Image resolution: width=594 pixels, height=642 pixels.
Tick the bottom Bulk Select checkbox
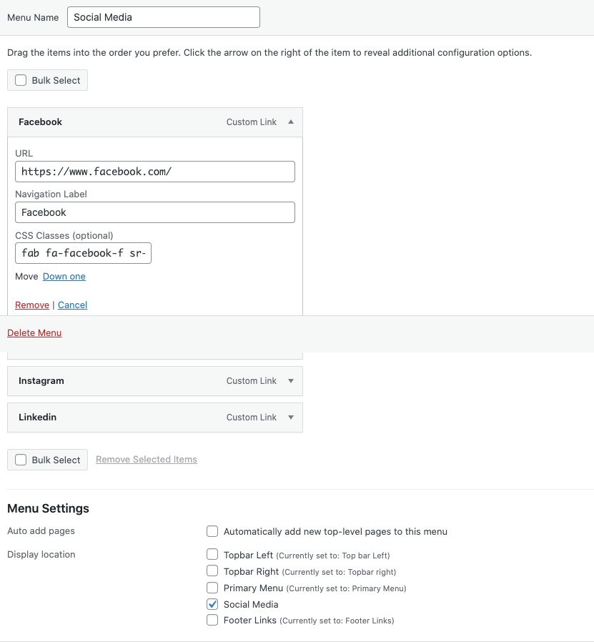pos(21,460)
